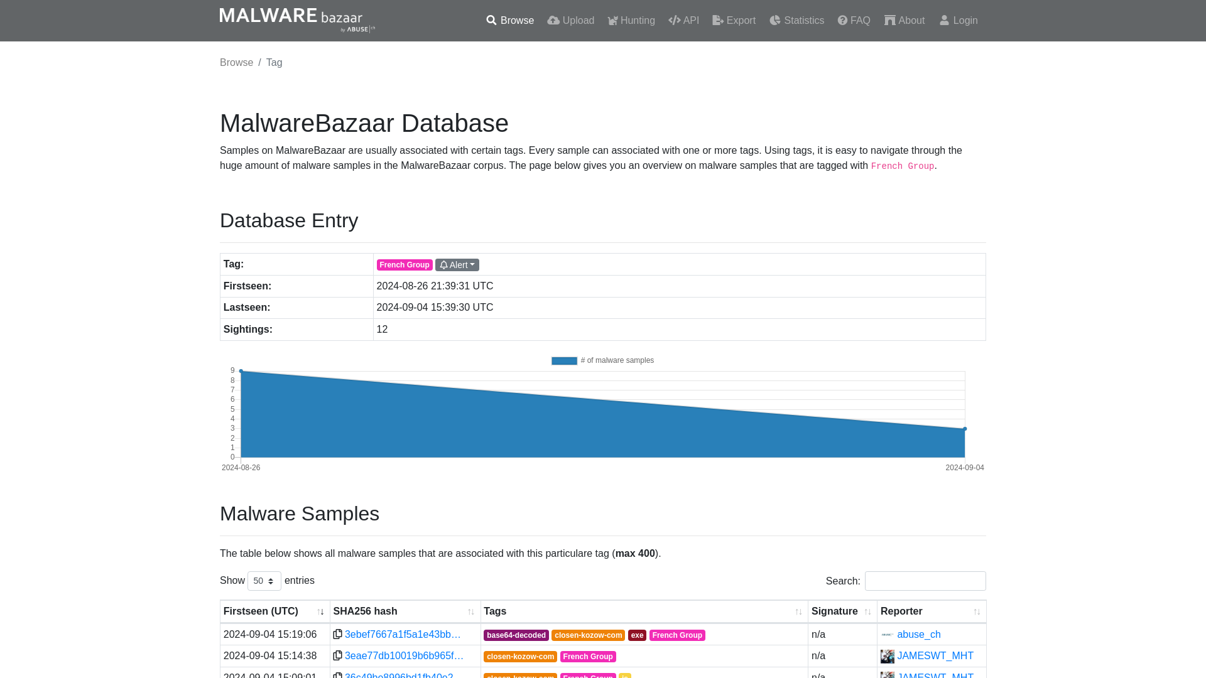Toggle the '# of malware samples' legend swatch
The height and width of the screenshot is (678, 1206).
tap(564, 361)
